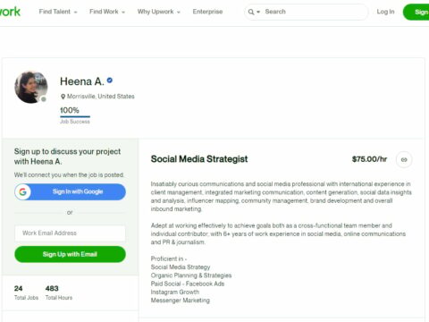Click the green Sign Up button
429x322 pixels.
[x=416, y=12]
